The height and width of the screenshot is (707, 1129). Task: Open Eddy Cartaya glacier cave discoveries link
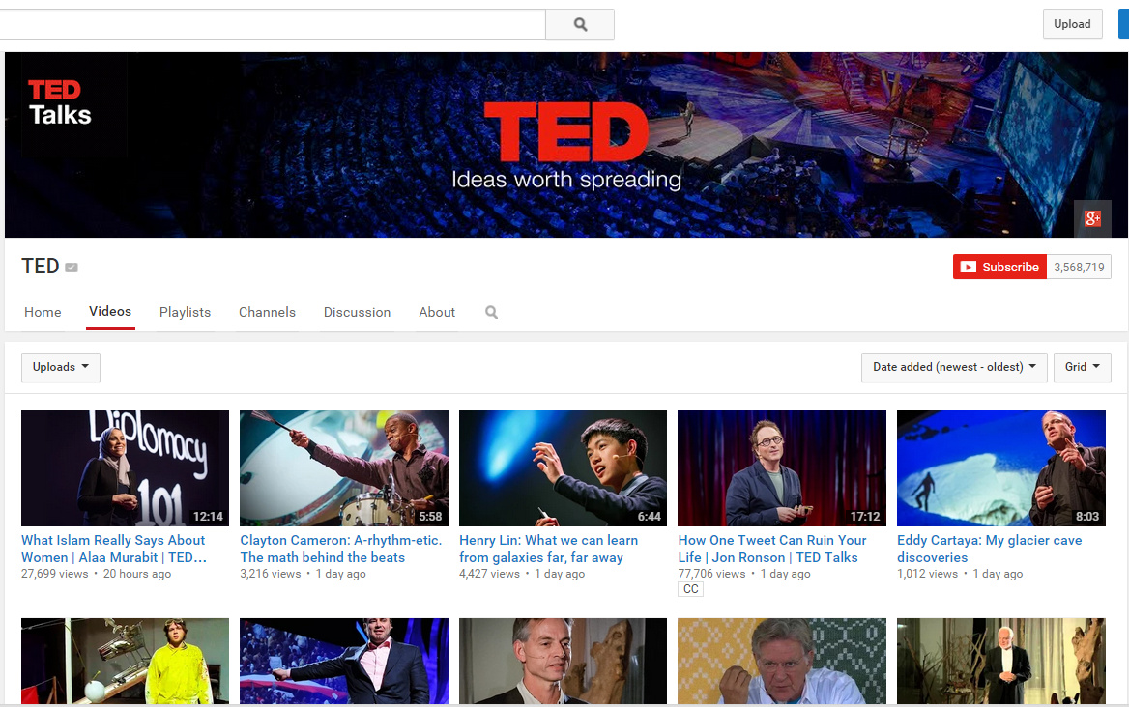989,549
